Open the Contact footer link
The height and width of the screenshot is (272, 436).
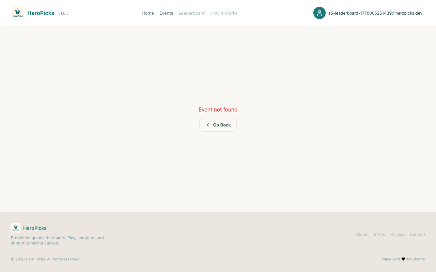[x=417, y=235]
